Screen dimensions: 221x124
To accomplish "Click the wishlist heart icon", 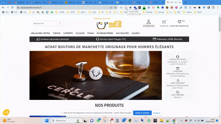I will [x=180, y=22].
